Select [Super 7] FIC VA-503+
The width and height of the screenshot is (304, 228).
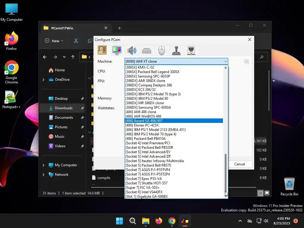click(174, 188)
